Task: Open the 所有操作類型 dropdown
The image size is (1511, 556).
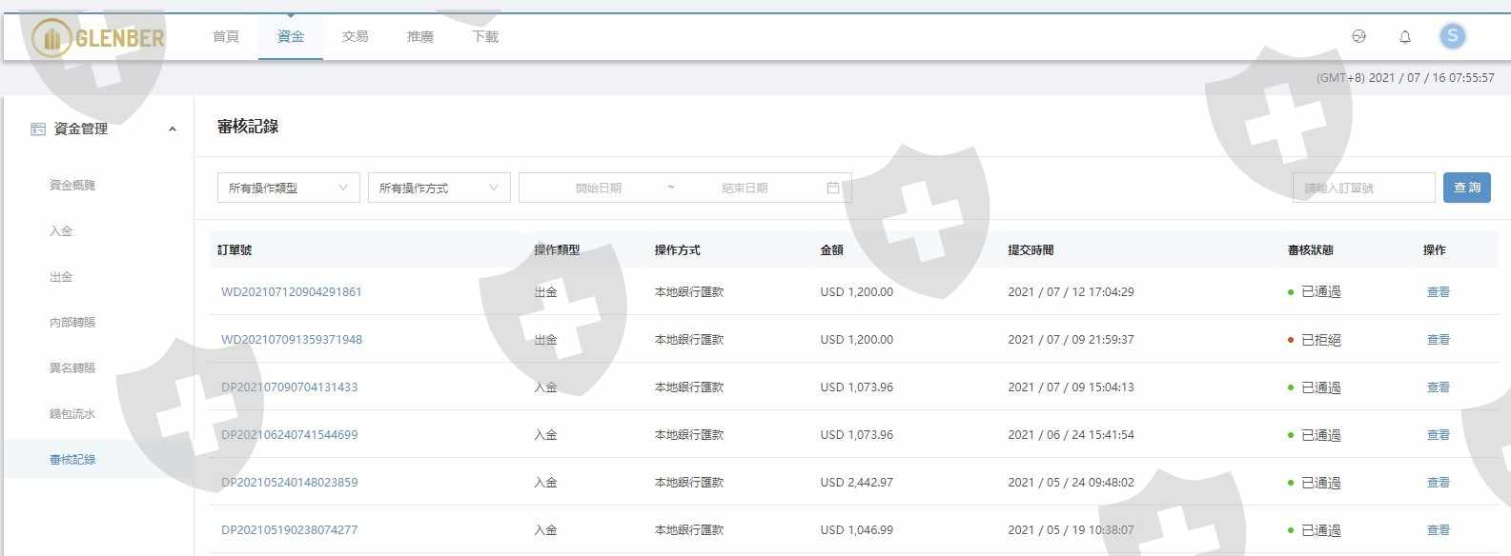Action: pyautogui.click(x=288, y=188)
